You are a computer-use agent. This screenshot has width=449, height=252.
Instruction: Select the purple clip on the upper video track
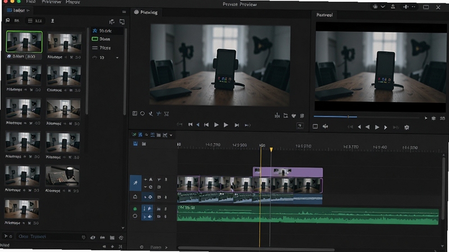click(x=288, y=172)
